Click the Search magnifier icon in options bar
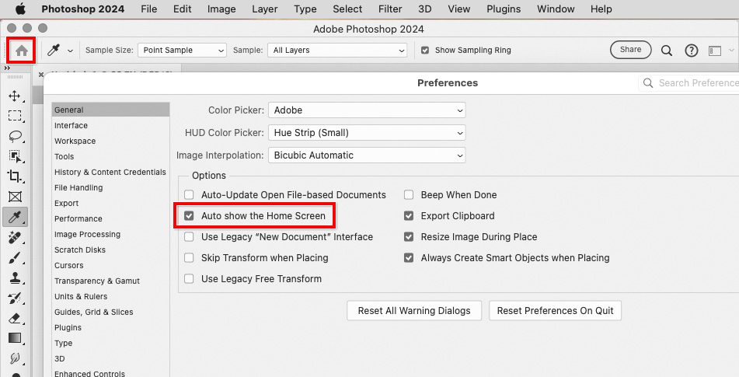739x377 pixels. [667, 51]
